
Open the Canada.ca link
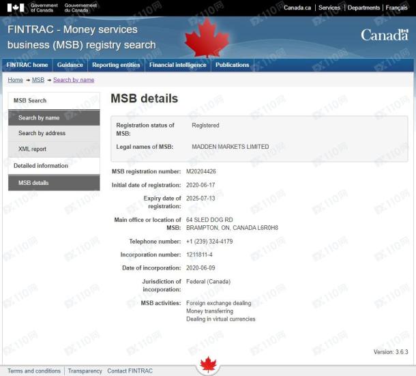tap(297, 8)
